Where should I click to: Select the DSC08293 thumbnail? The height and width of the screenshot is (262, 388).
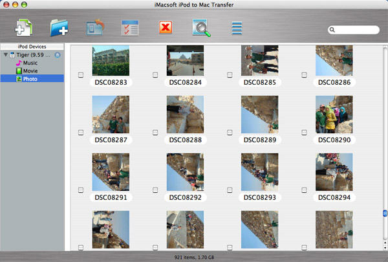[260, 172]
